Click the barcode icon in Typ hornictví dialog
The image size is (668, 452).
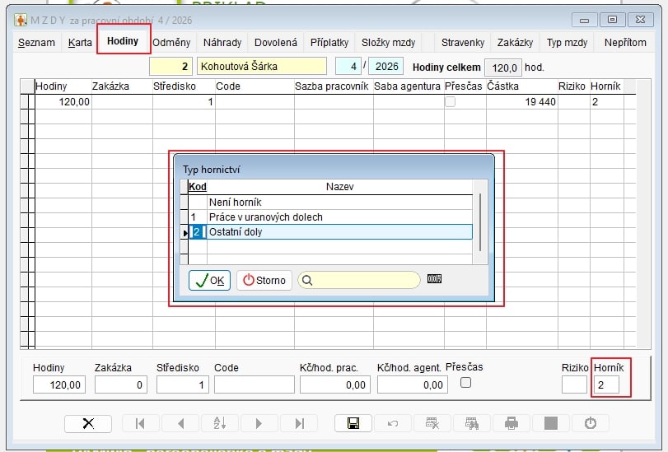[435, 279]
